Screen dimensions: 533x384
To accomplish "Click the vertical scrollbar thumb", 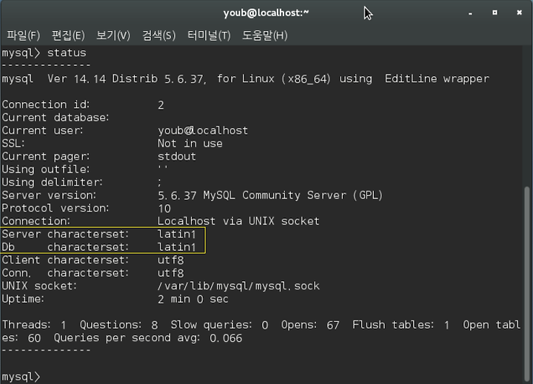I will pos(528,284).
